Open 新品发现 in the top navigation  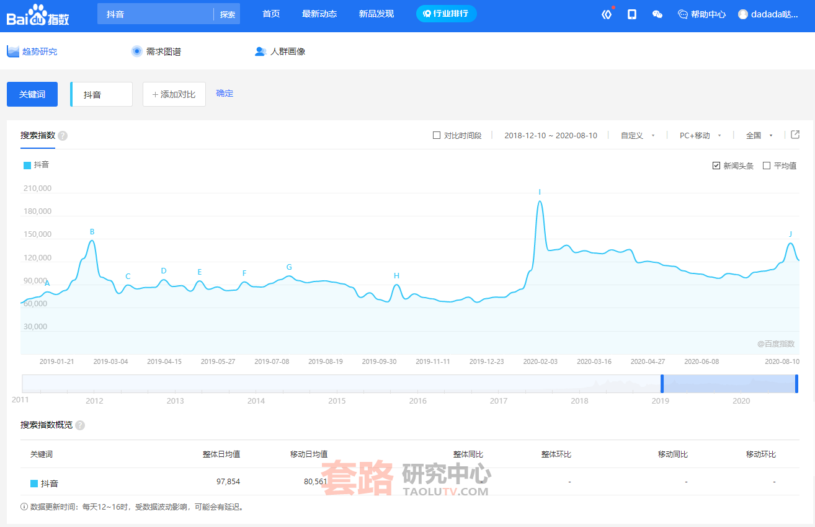tap(376, 14)
